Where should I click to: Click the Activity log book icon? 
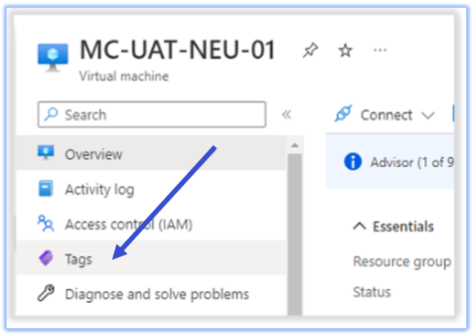point(45,189)
